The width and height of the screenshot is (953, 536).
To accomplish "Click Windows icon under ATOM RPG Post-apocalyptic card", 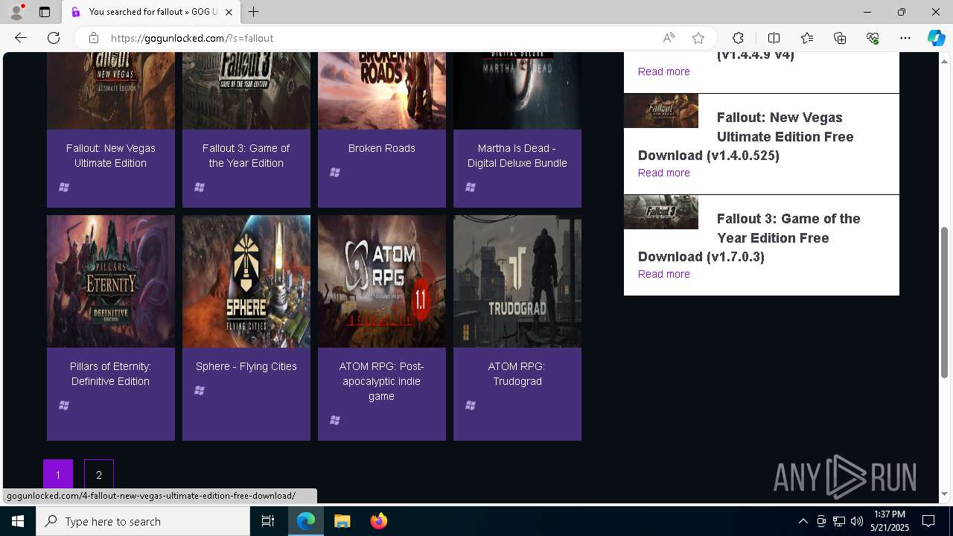I will point(335,420).
